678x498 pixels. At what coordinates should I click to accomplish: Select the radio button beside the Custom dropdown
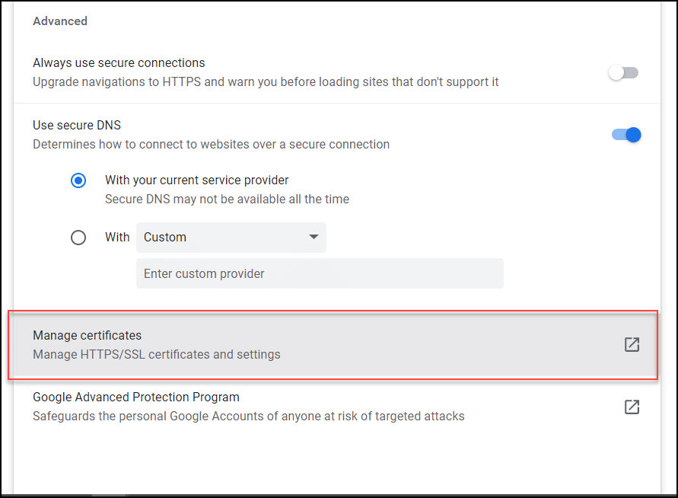(78, 238)
